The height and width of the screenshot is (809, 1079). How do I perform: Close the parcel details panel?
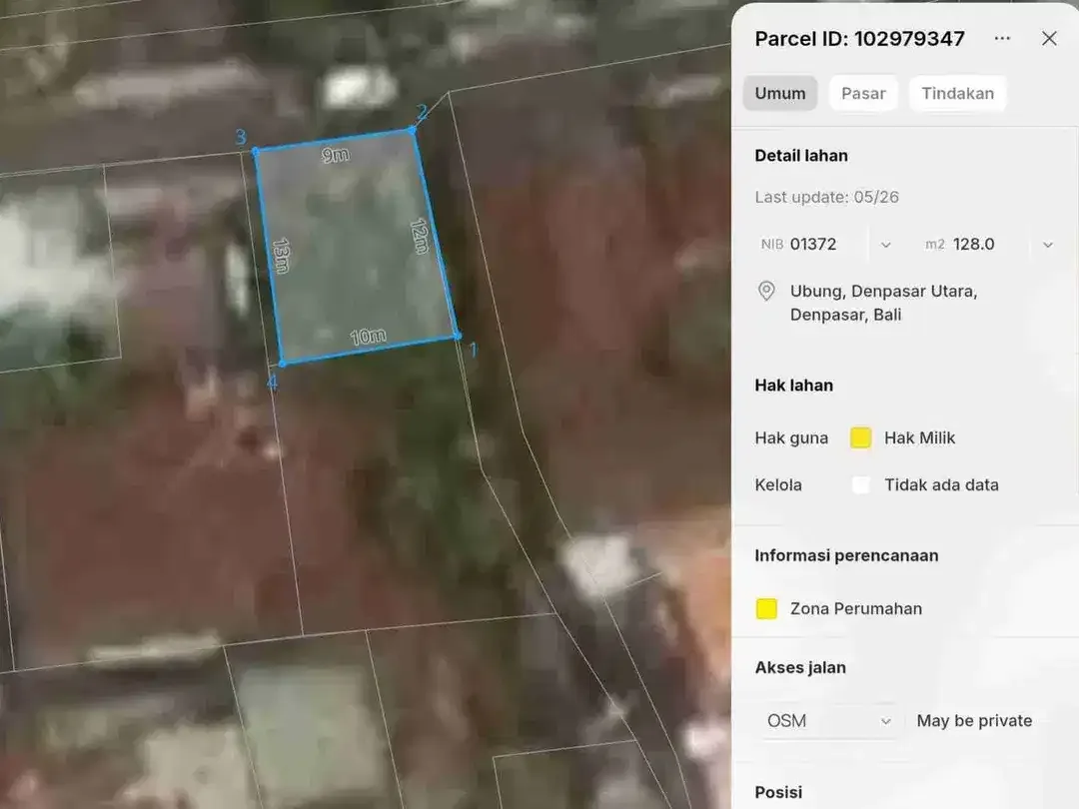pos(1049,39)
